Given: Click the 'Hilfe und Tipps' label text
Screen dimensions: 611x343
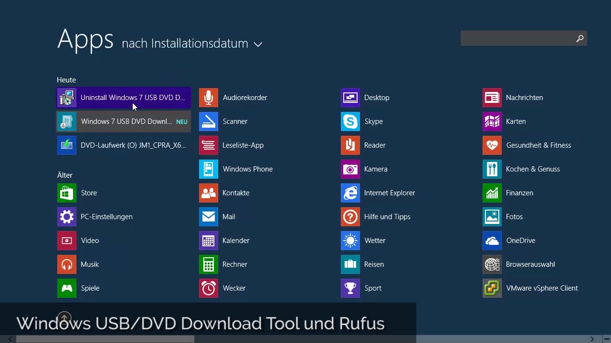Looking at the screenshot, I should click(387, 217).
